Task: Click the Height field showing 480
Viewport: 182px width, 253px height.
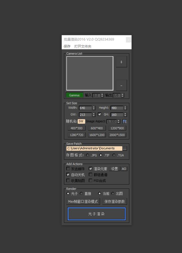Action: pyautogui.click(x=117, y=108)
